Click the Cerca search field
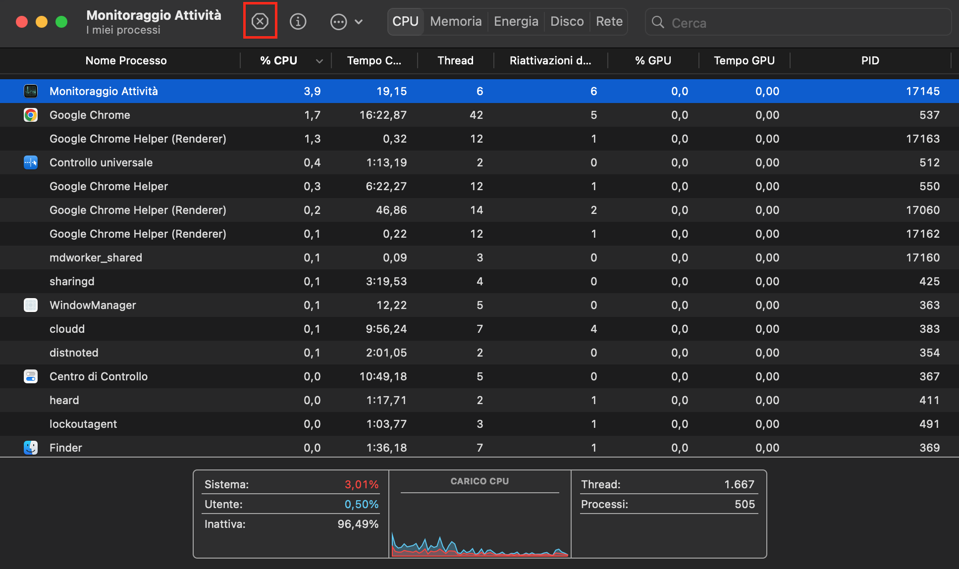Screen dimensions: 959x569 point(802,23)
